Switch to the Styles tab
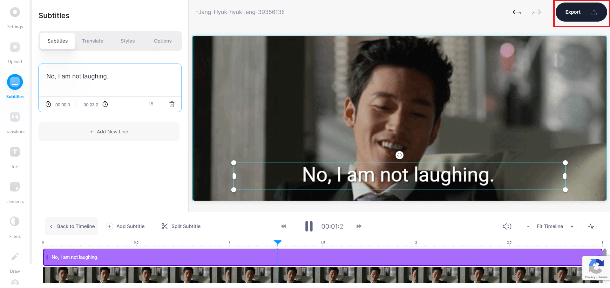610x288 pixels. 127,41
